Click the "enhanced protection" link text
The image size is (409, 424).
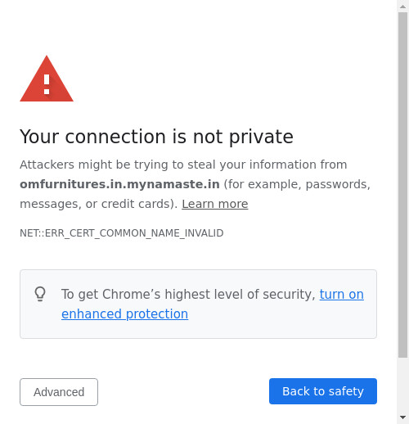point(124,313)
